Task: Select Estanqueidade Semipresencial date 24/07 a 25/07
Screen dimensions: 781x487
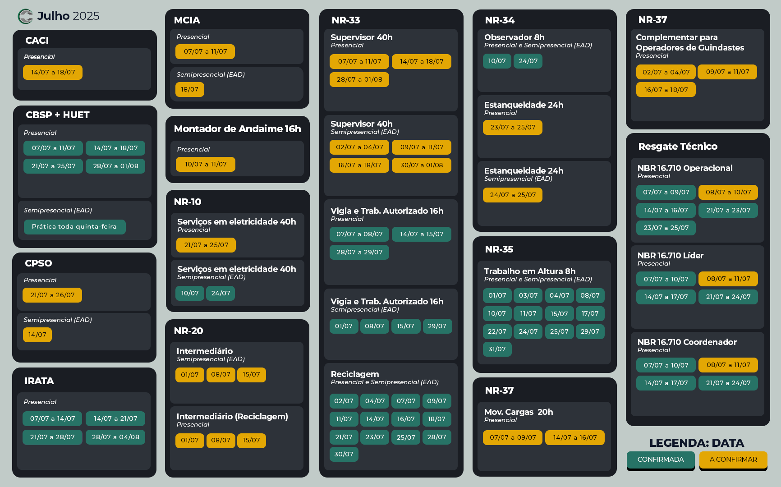Action: coord(513,195)
